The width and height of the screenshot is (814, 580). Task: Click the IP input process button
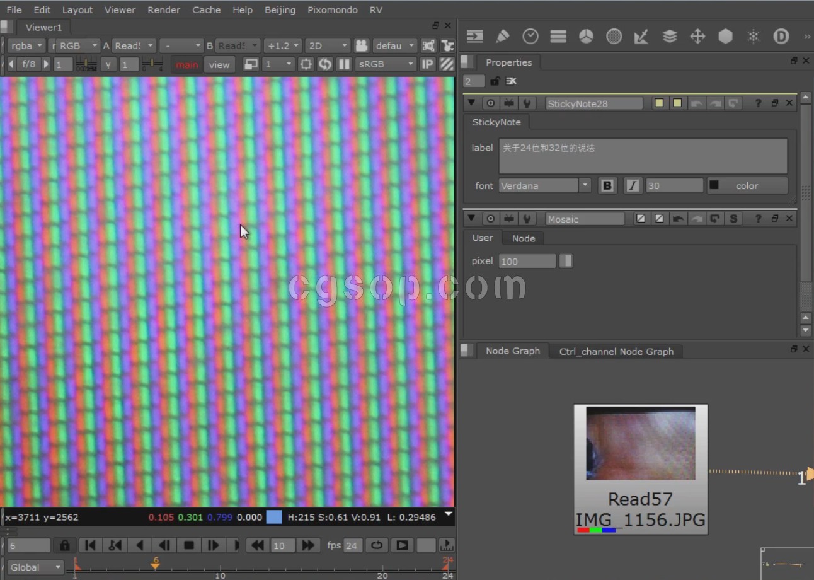tap(427, 64)
